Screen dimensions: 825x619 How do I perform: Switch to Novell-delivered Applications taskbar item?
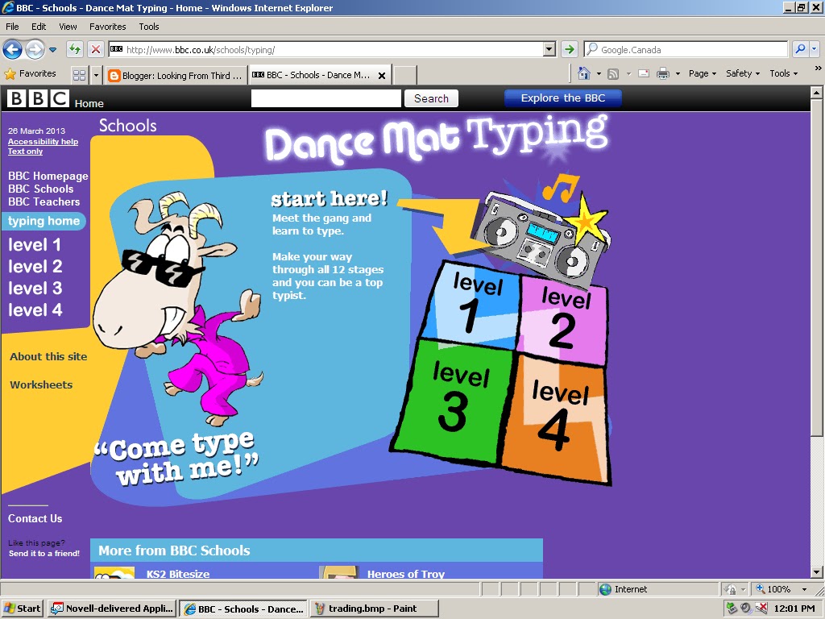tap(111, 609)
